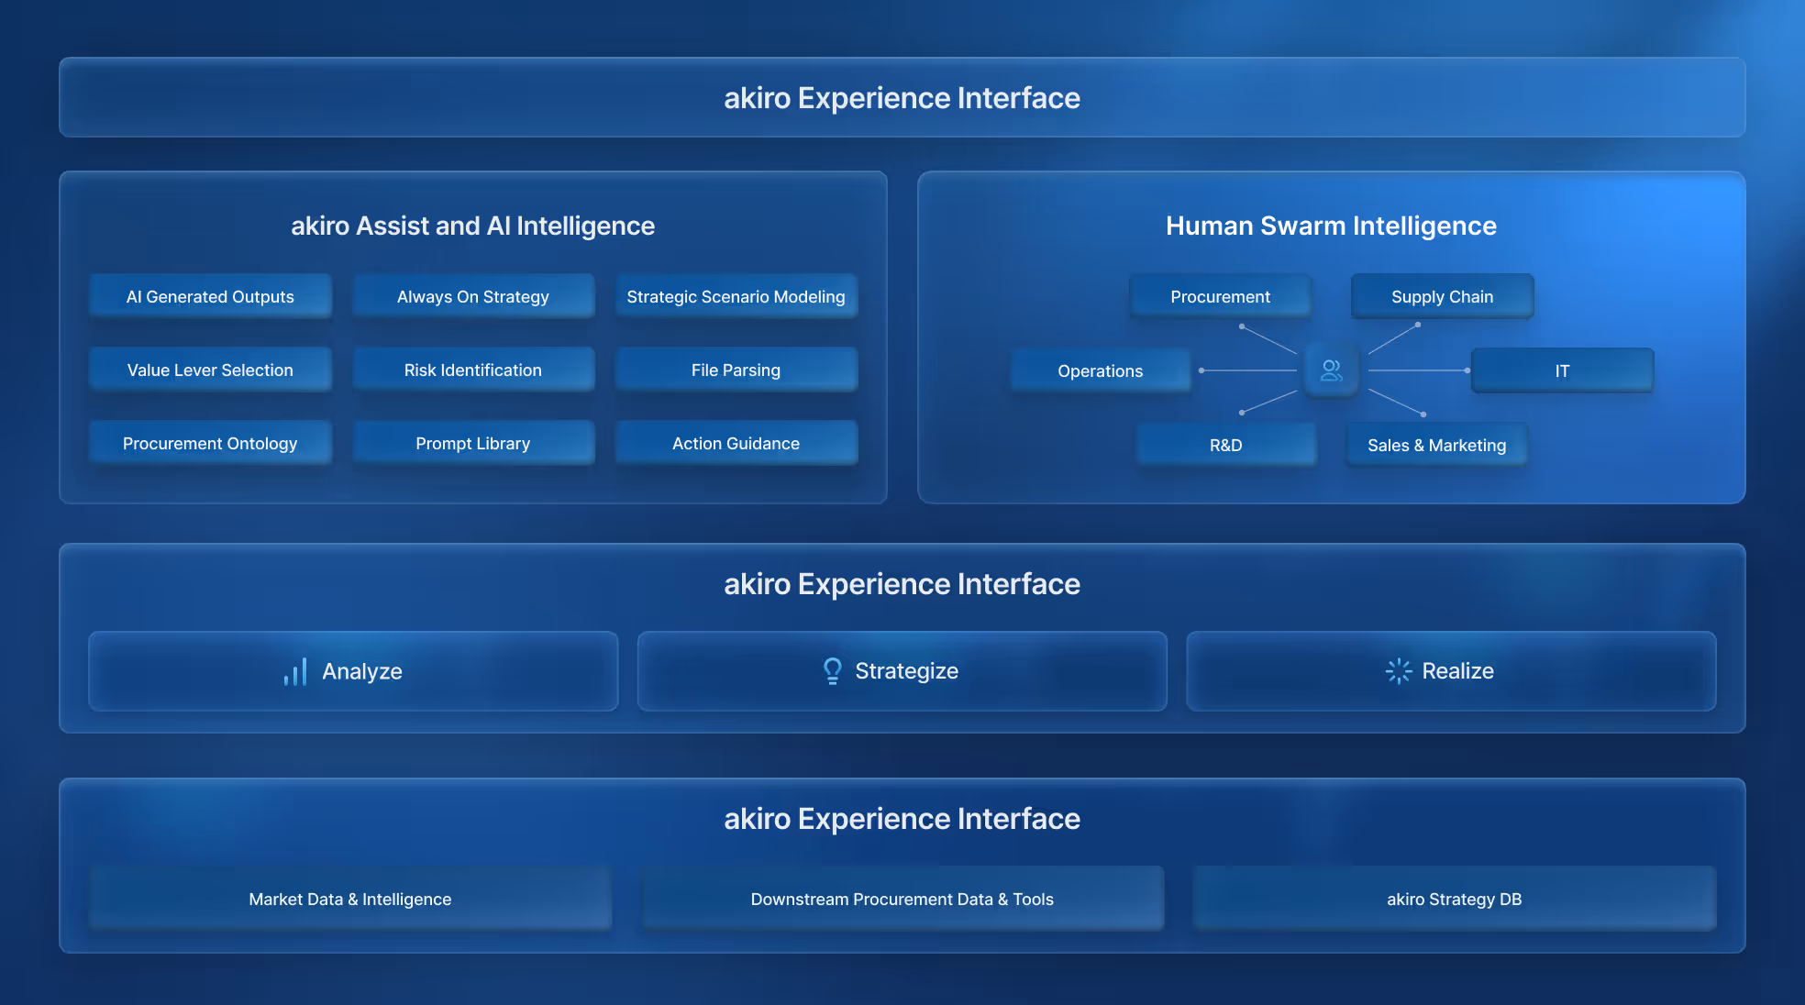
Task: Click the lightbulb icon beside Strategize
Action: [832, 671]
